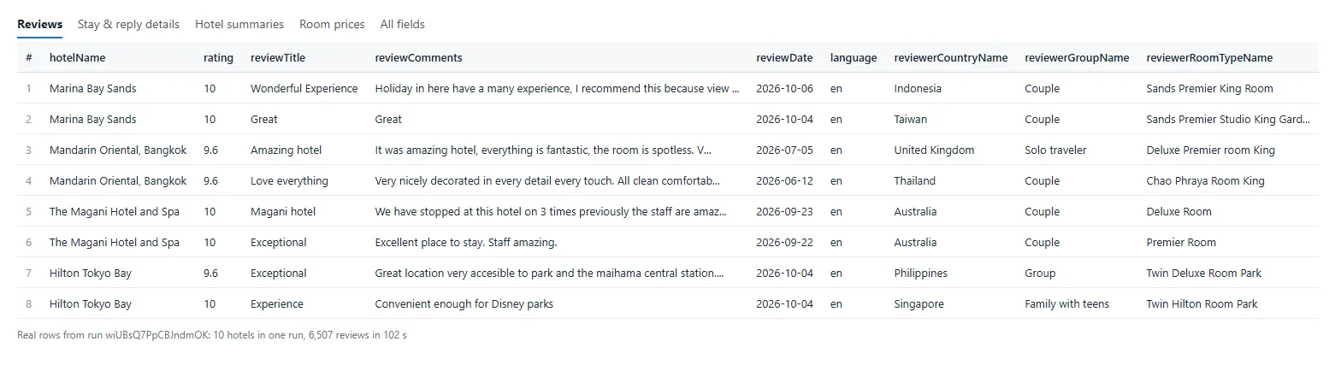1335x365 pixels.
Task: Switch to the Reviews tab
Action: 39,24
